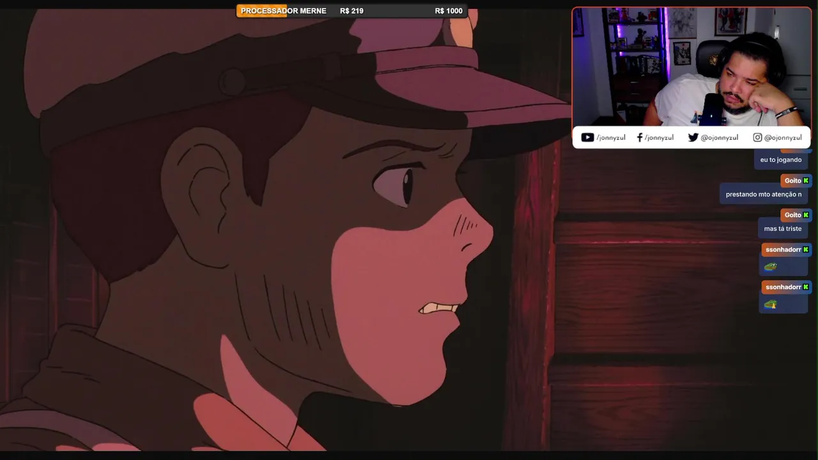This screenshot has height=460, width=818.
Task: Click the Kick badge above "mas tá triste"
Action: pos(806,215)
